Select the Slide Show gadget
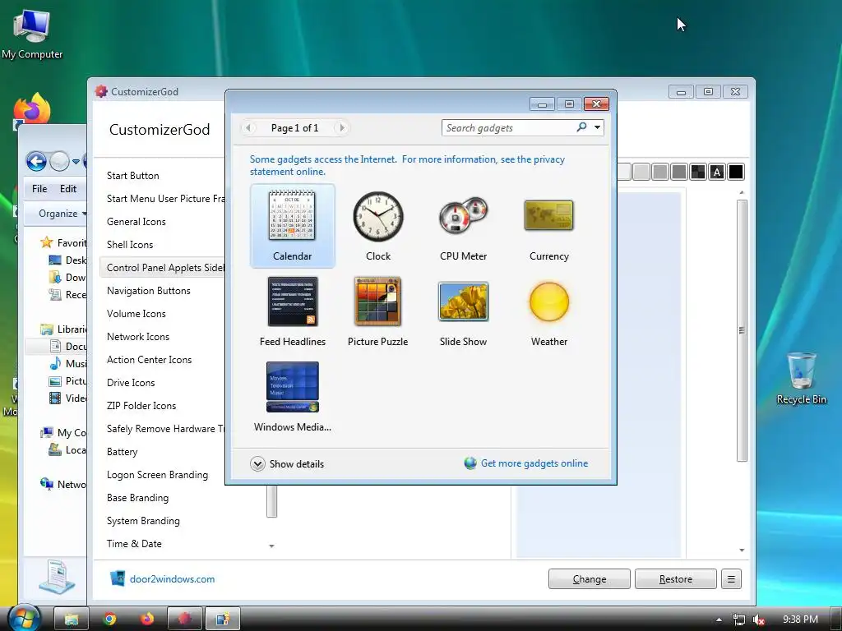 click(x=464, y=311)
